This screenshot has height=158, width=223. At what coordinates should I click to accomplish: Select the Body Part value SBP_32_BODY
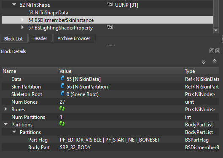[75, 147]
